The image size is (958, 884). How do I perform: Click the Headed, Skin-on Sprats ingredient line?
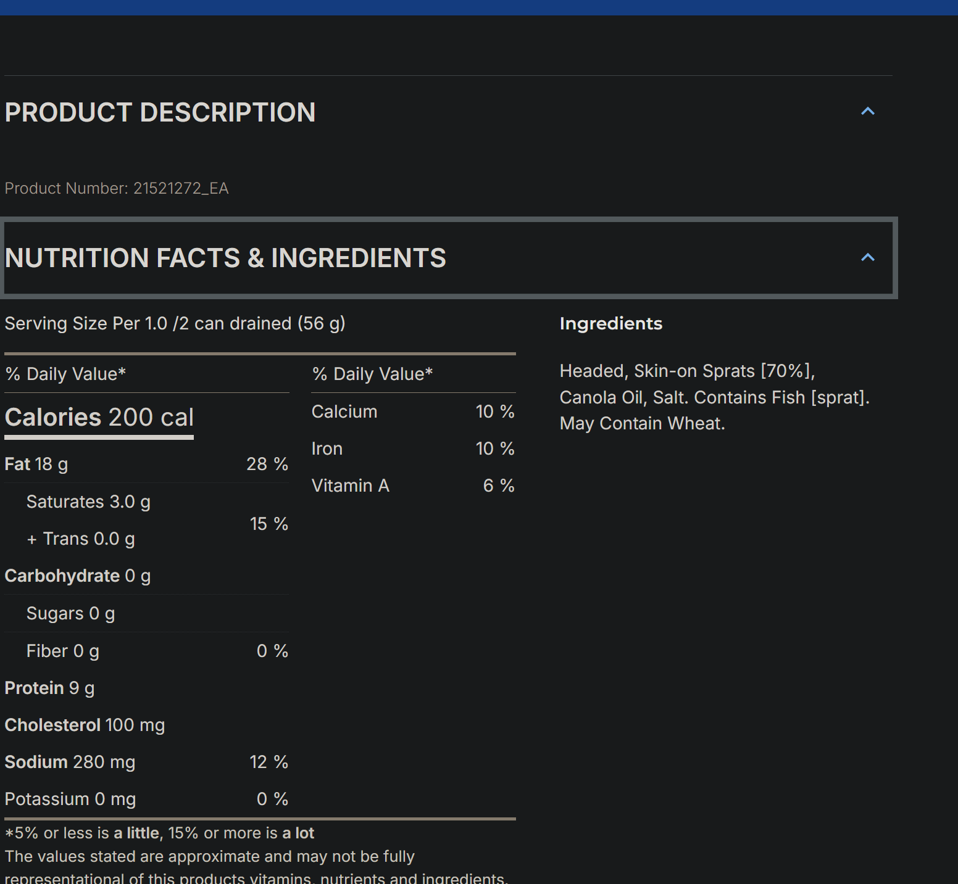click(688, 371)
